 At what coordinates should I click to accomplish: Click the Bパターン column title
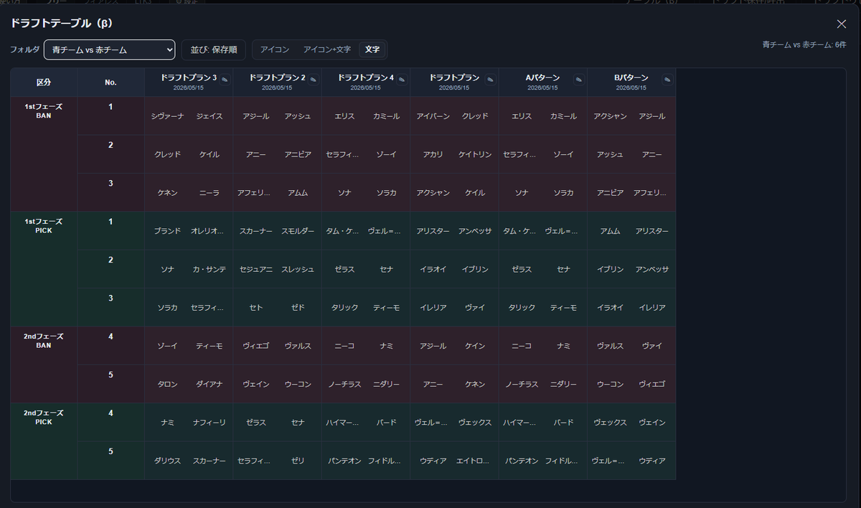631,77
